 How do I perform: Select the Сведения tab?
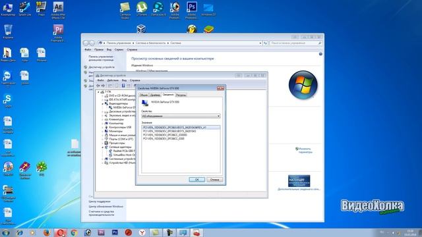click(x=168, y=95)
